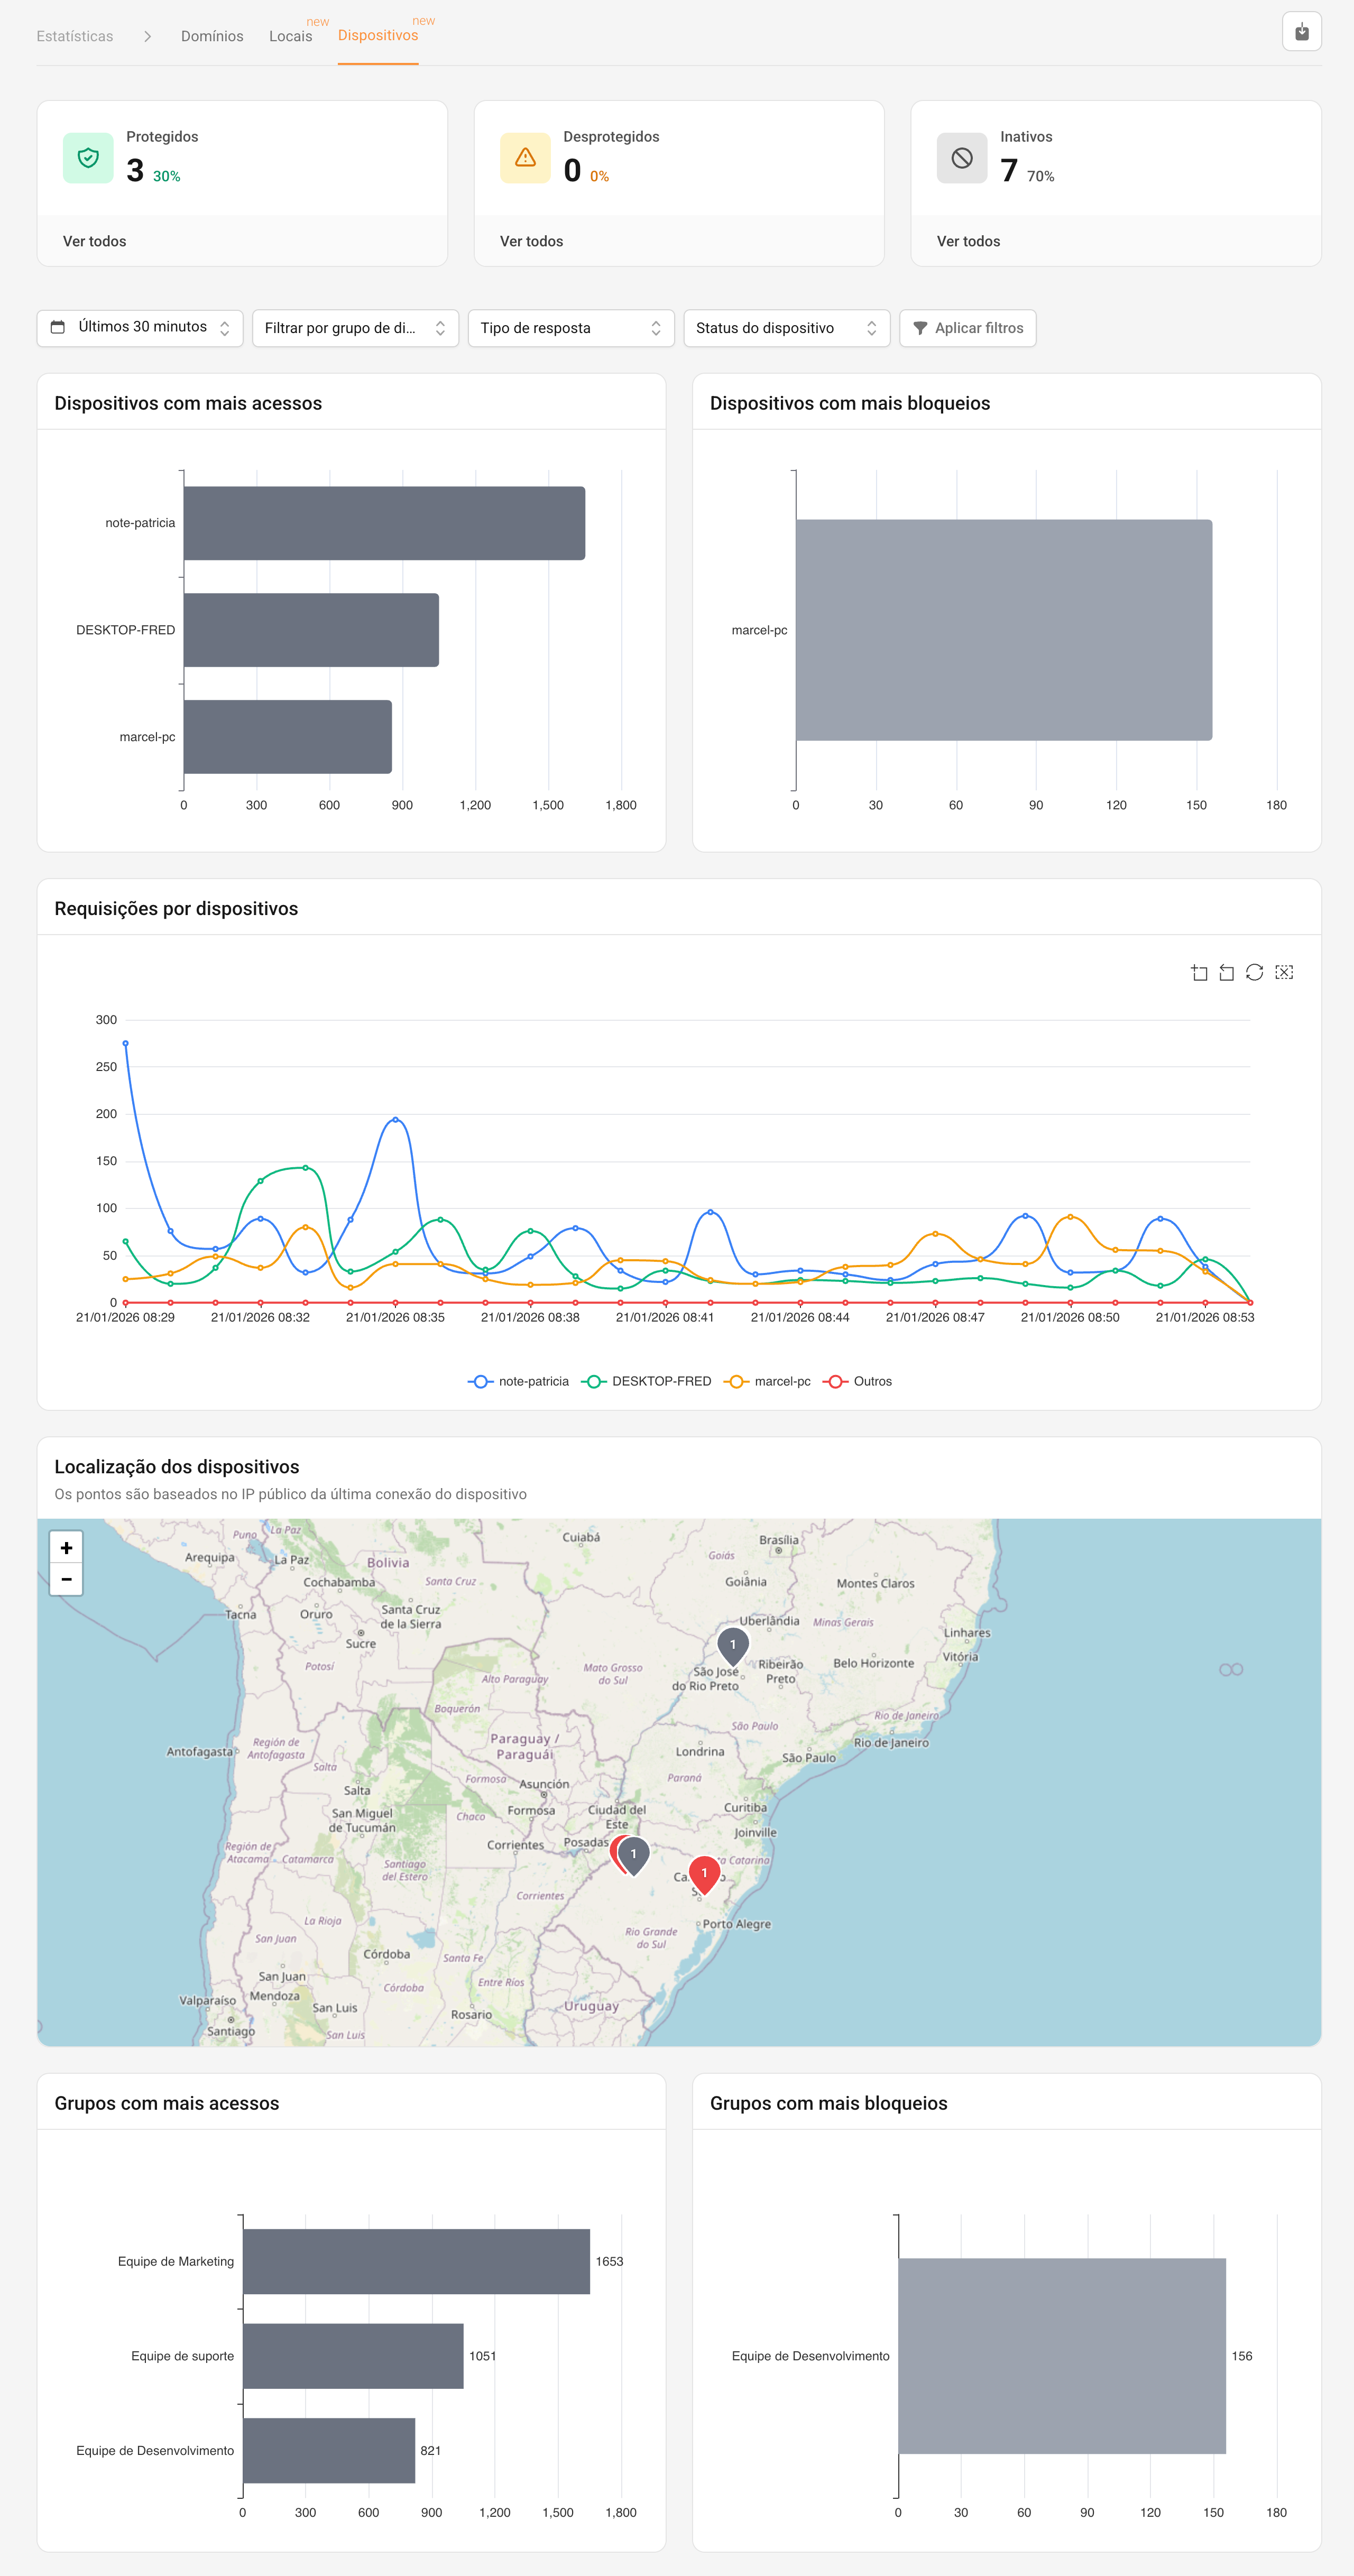Open Filtrar por grupo de dispositivos selector
The image size is (1354, 2576).
(355, 328)
